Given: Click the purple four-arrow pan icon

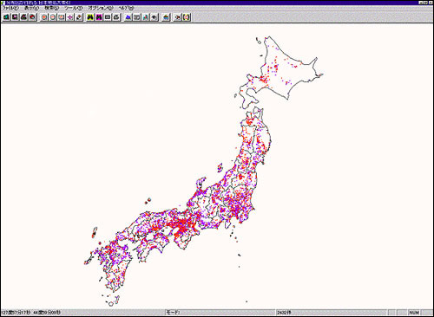Looking at the screenshot, I should [70, 17].
